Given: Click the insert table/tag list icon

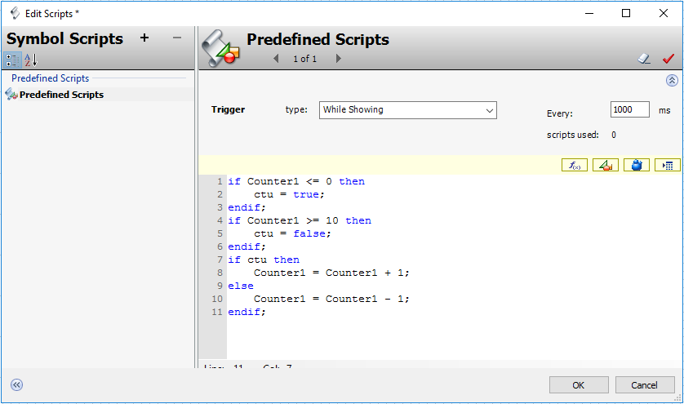Looking at the screenshot, I should [667, 165].
